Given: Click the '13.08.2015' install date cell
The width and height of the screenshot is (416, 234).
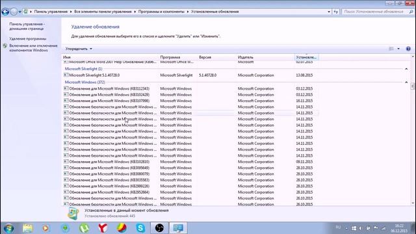Looking at the screenshot, I should tap(304, 75).
